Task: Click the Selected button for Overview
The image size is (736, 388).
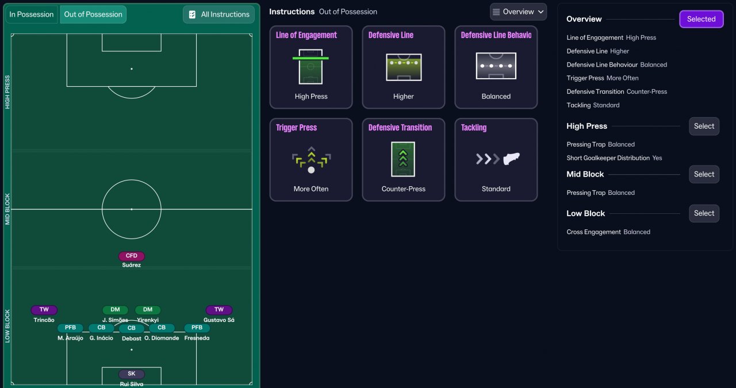Action: coord(701,19)
